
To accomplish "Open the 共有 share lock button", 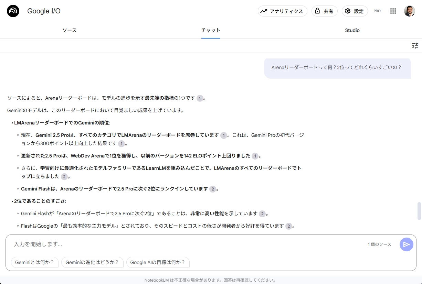I will click(324, 11).
